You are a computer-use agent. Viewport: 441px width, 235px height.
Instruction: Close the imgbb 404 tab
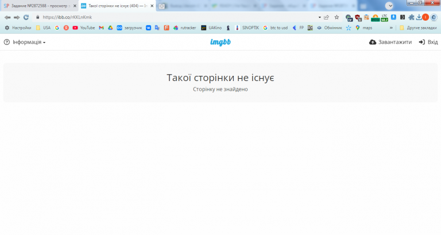click(152, 6)
